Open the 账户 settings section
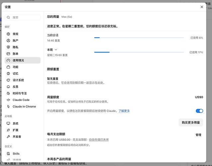Viewport: 212px width, 166px height. (x=23, y=41)
